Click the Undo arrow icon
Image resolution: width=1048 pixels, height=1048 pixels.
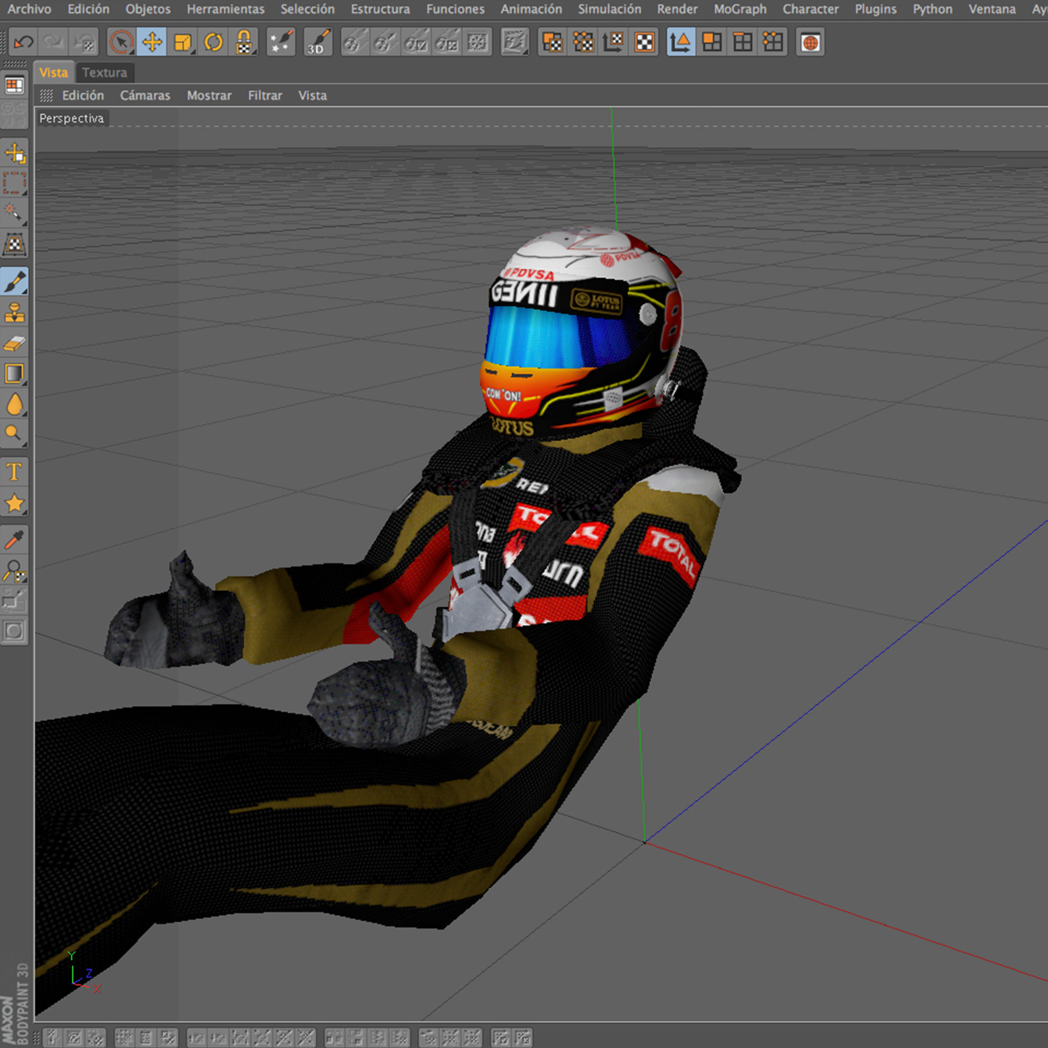coord(23,42)
